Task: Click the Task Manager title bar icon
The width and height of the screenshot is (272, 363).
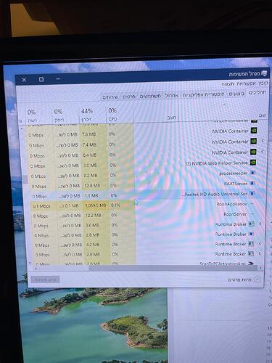Action: pyautogui.click(x=264, y=73)
